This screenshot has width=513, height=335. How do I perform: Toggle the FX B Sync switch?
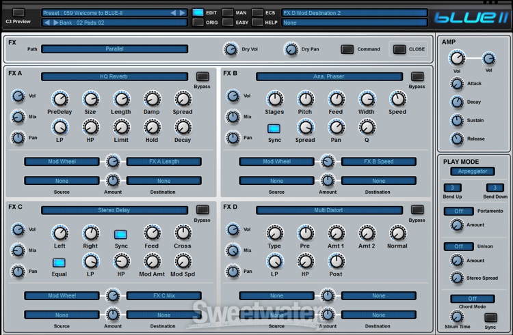coord(274,128)
